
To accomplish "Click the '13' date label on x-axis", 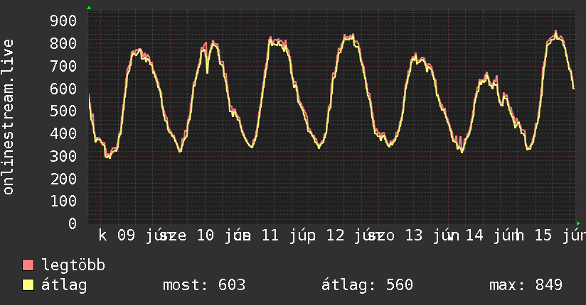I will pyautogui.click(x=414, y=235).
